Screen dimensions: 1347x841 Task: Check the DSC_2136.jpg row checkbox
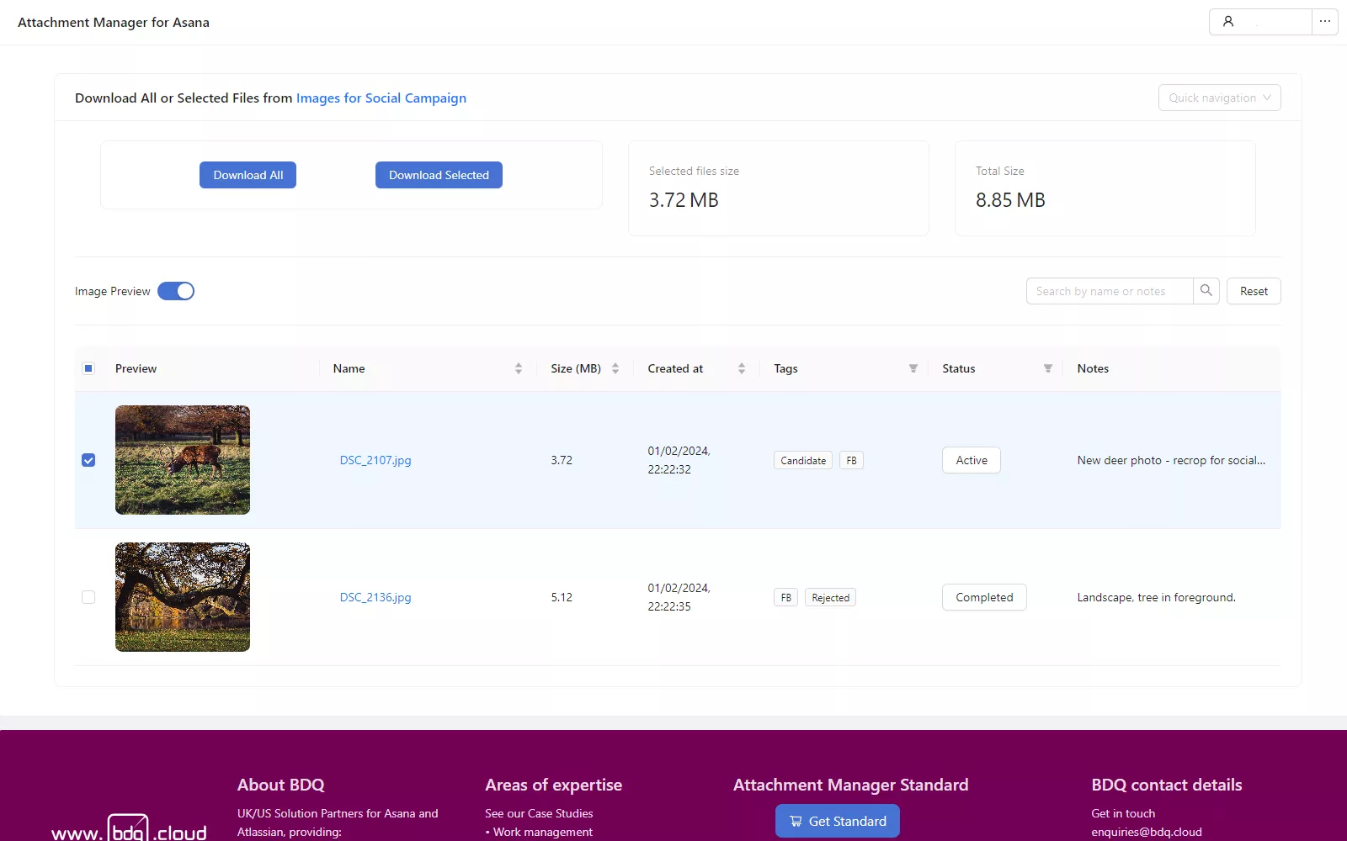[88, 597]
